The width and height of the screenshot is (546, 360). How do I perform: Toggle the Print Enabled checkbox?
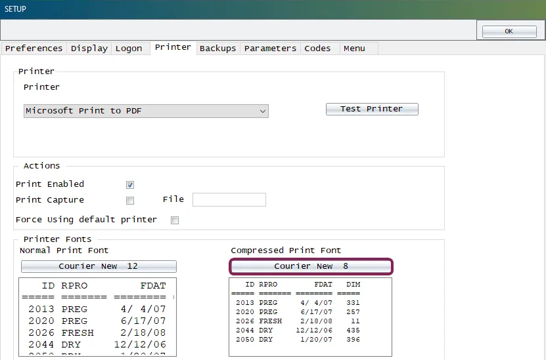pos(130,185)
